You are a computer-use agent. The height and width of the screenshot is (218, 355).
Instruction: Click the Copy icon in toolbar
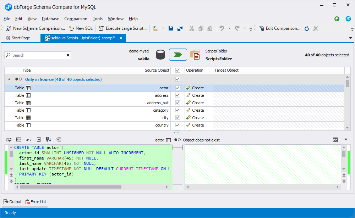tap(201, 28)
